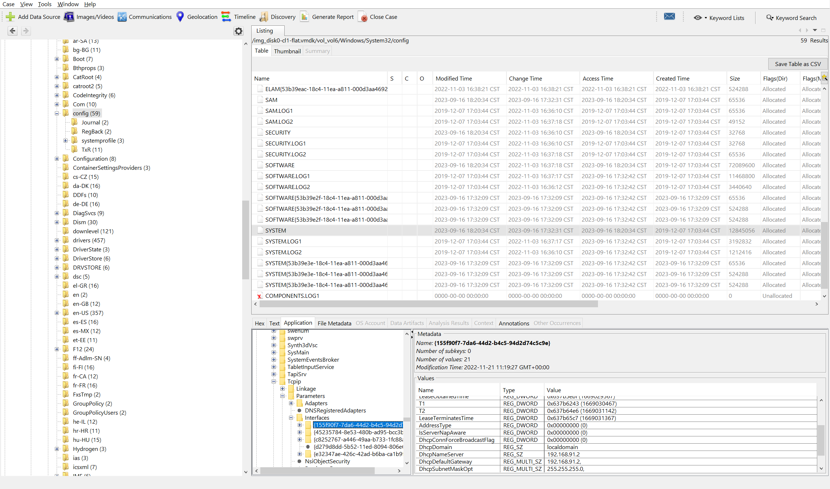Image resolution: width=830 pixels, height=489 pixels.
Task: Open the Geolocation pin icon
Action: 180,17
